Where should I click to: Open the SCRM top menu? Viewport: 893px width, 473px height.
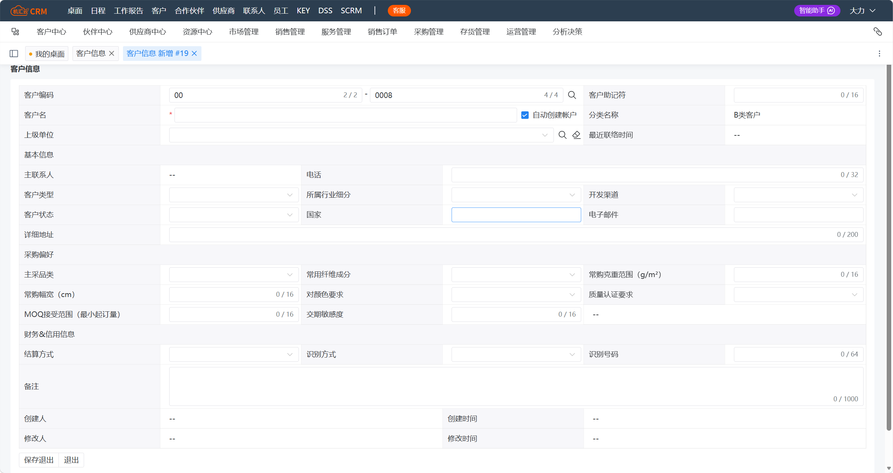(x=351, y=11)
